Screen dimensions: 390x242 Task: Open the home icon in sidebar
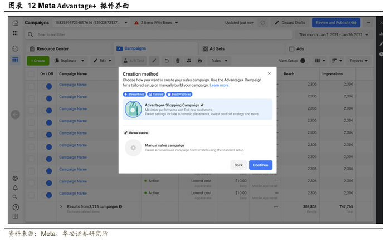(15, 23)
